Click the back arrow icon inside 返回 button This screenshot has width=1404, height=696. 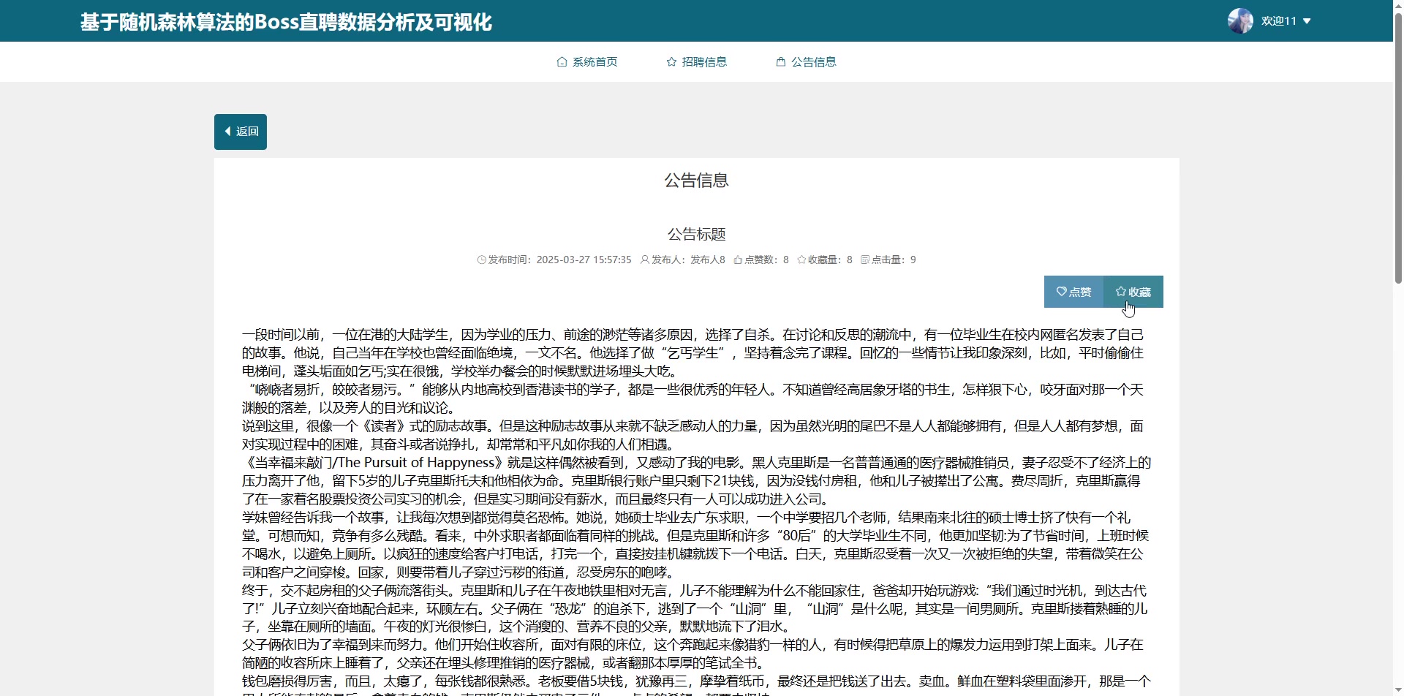pyautogui.click(x=227, y=131)
